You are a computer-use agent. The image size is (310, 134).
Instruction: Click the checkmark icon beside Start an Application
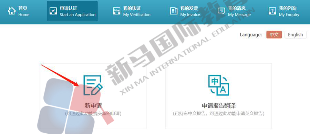tap(53, 11)
